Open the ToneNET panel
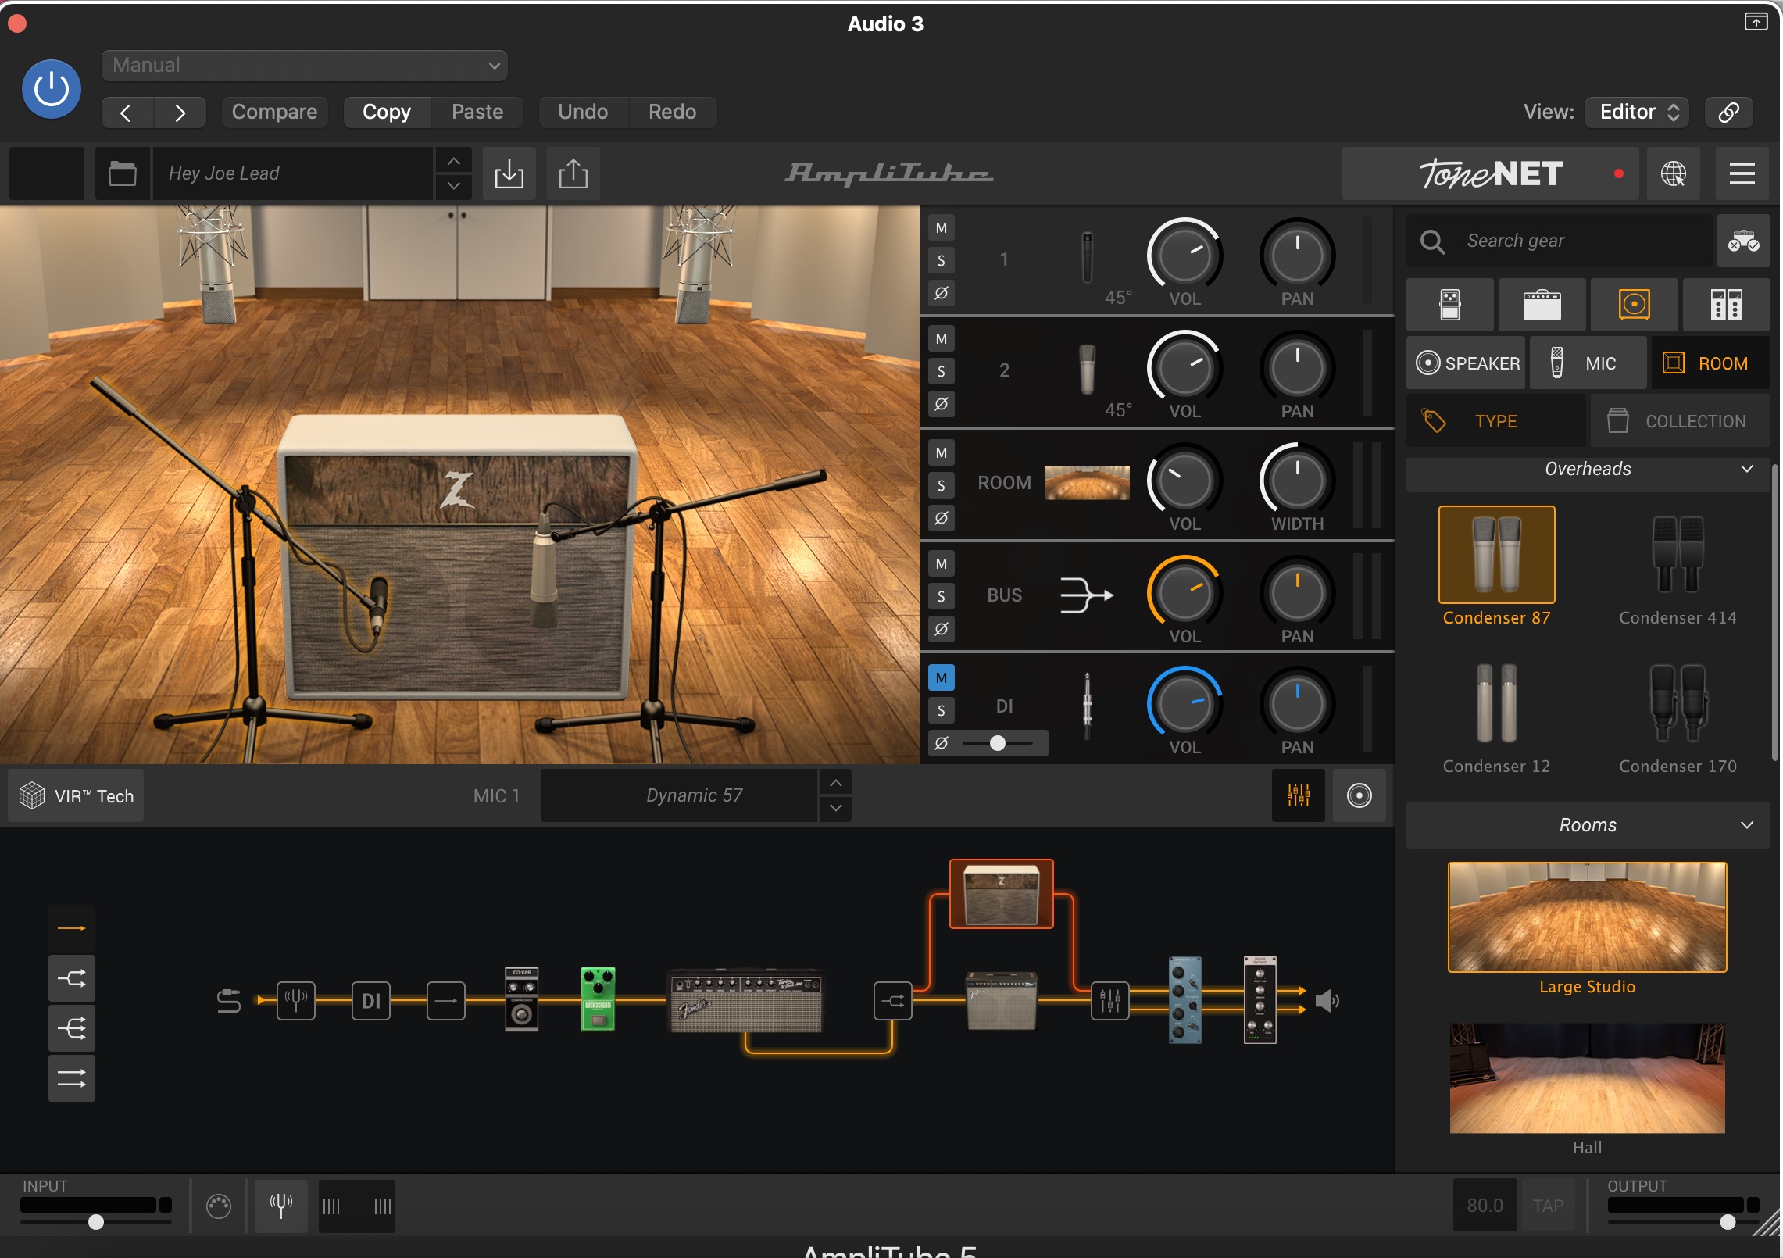Viewport: 1783px width, 1258px height. tap(1490, 173)
